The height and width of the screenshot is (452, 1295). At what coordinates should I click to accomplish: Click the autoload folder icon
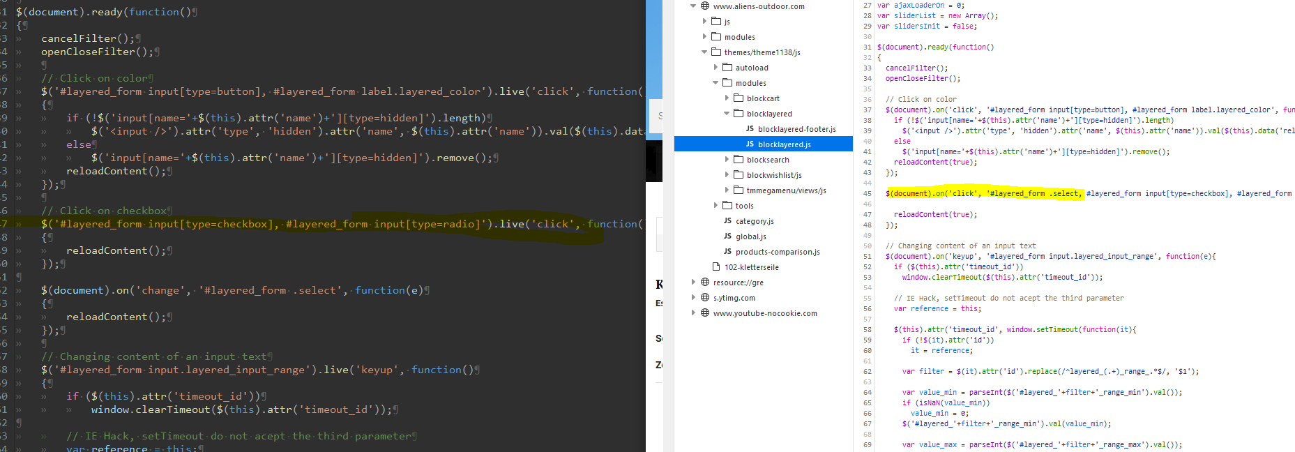click(727, 68)
